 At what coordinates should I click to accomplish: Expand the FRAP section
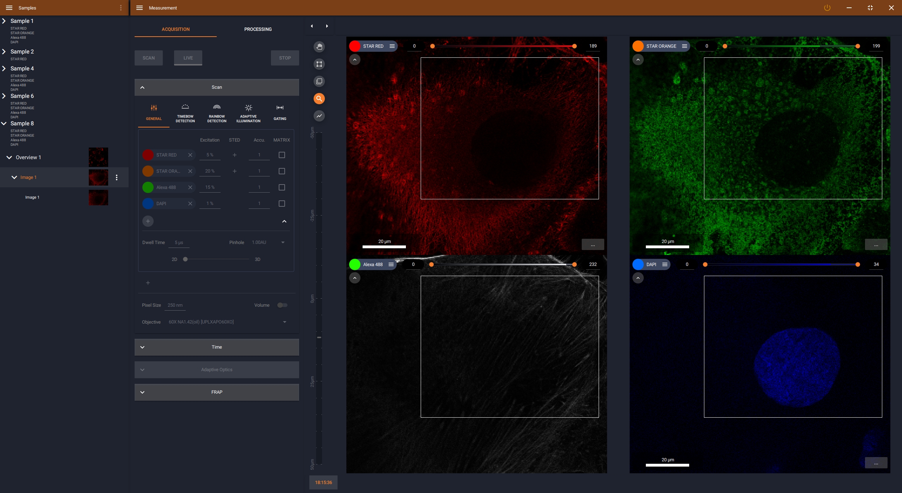[x=217, y=392]
